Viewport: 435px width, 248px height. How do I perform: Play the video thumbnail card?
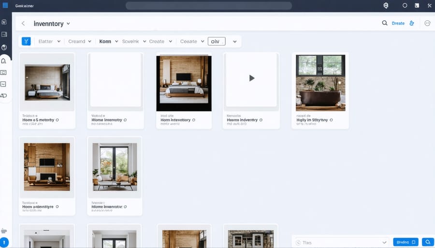click(251, 78)
